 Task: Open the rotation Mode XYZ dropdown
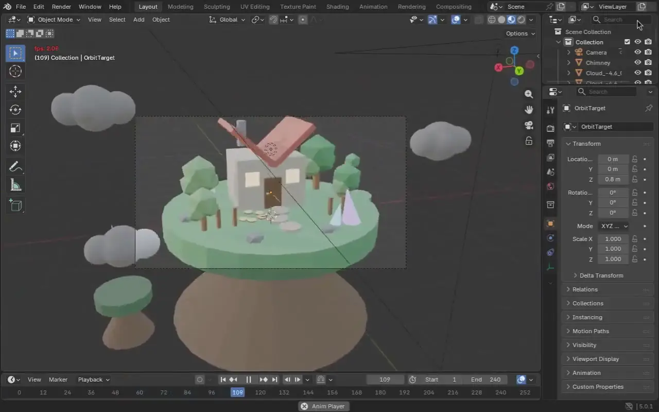[614, 226]
